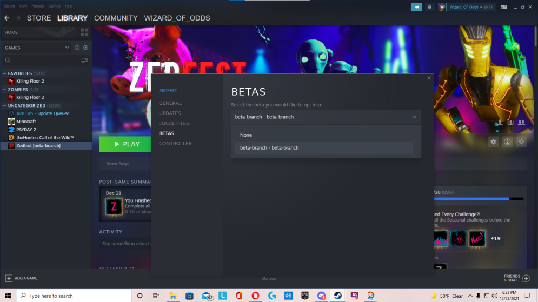Click the Windows search box

pos(74,296)
